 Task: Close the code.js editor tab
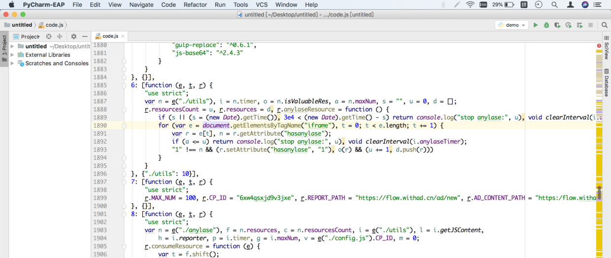pyautogui.click(x=123, y=36)
